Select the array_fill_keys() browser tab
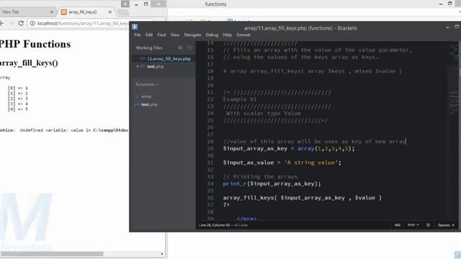Viewport: 461px width, 259px height. (x=85, y=12)
